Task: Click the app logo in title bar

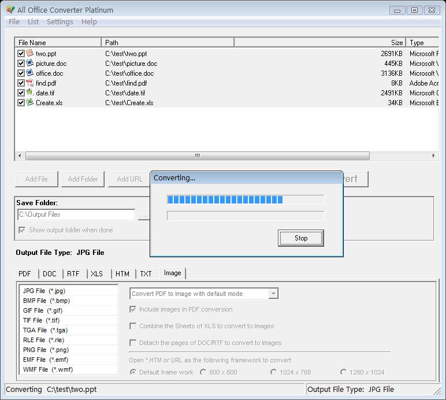Action: coord(10,10)
